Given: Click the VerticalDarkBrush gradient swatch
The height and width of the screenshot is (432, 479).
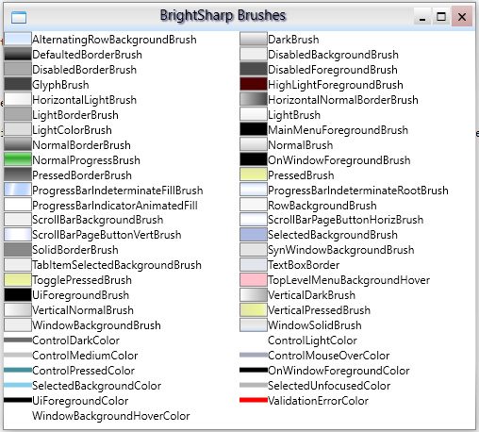Looking at the screenshot, I should click(254, 295).
